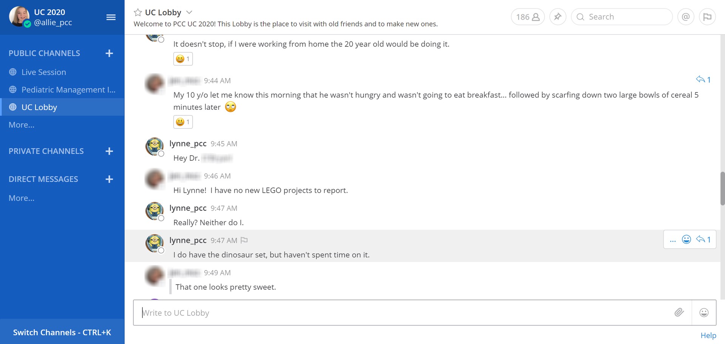The width and height of the screenshot is (725, 344).
Task: Flag lynne_pcc's dinosaur set message
Action: coord(244,240)
